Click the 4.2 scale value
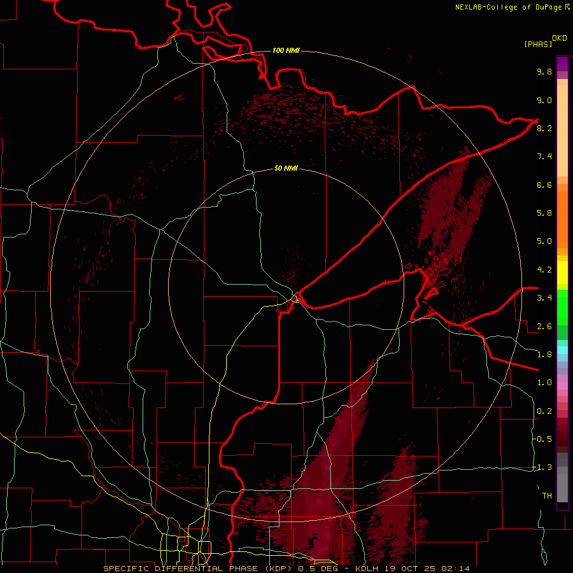This screenshot has width=573, height=573. pyautogui.click(x=544, y=270)
